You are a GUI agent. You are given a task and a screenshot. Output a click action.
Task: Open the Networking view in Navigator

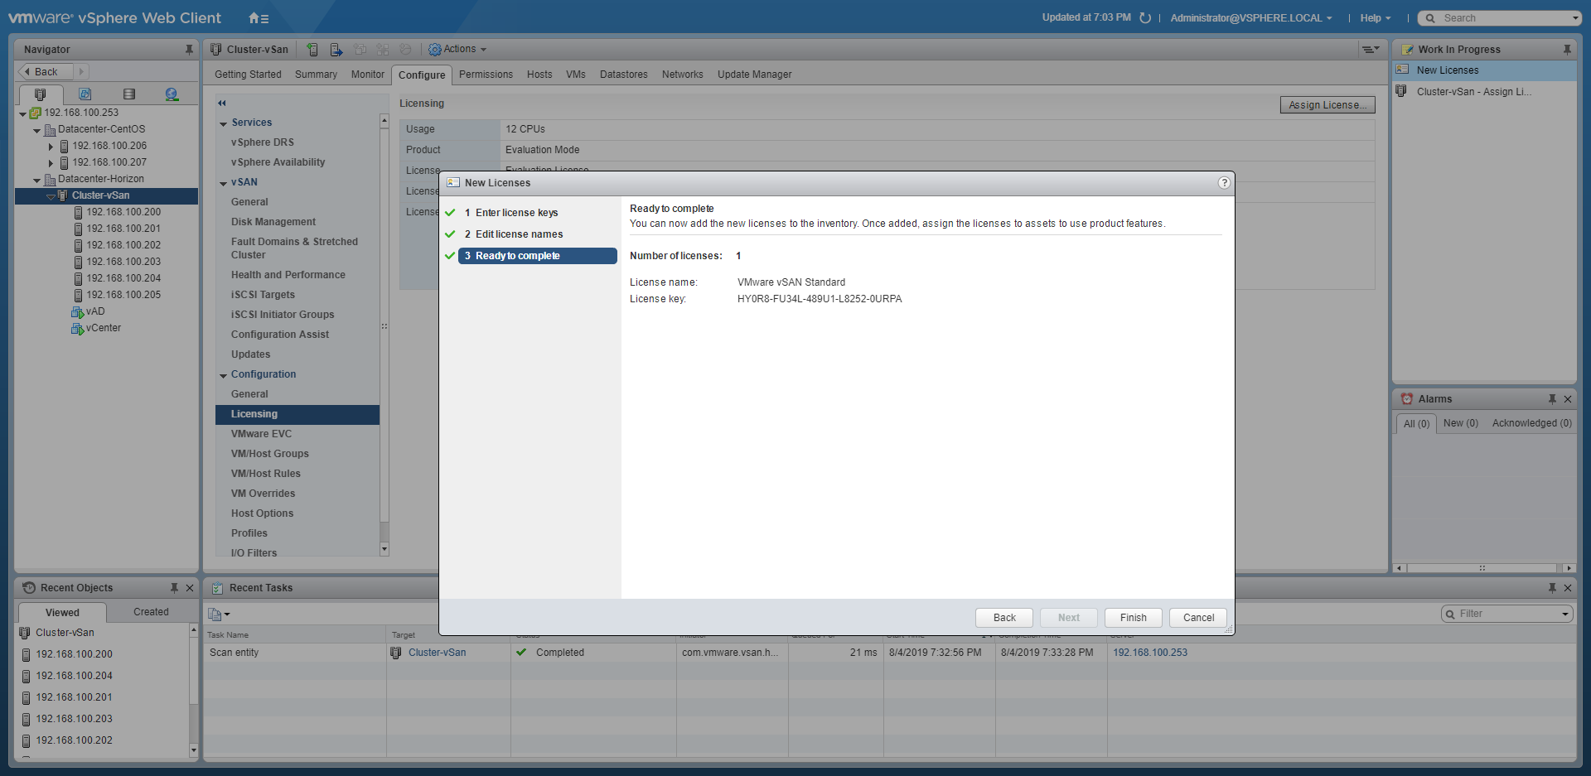[x=172, y=94]
